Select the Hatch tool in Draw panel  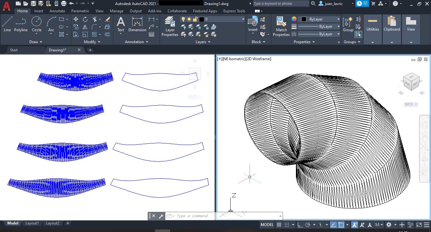[62, 34]
